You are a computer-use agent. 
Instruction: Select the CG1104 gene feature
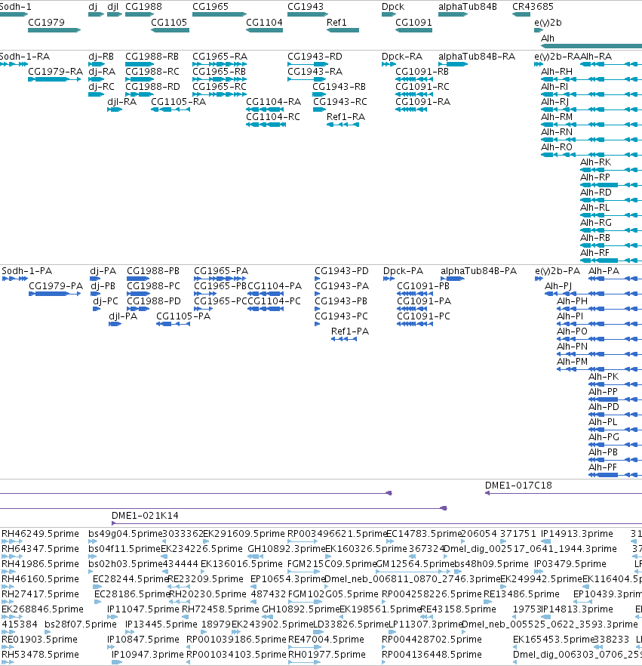pos(264,30)
